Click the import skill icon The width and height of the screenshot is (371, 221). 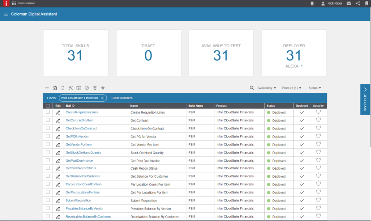coord(55,88)
